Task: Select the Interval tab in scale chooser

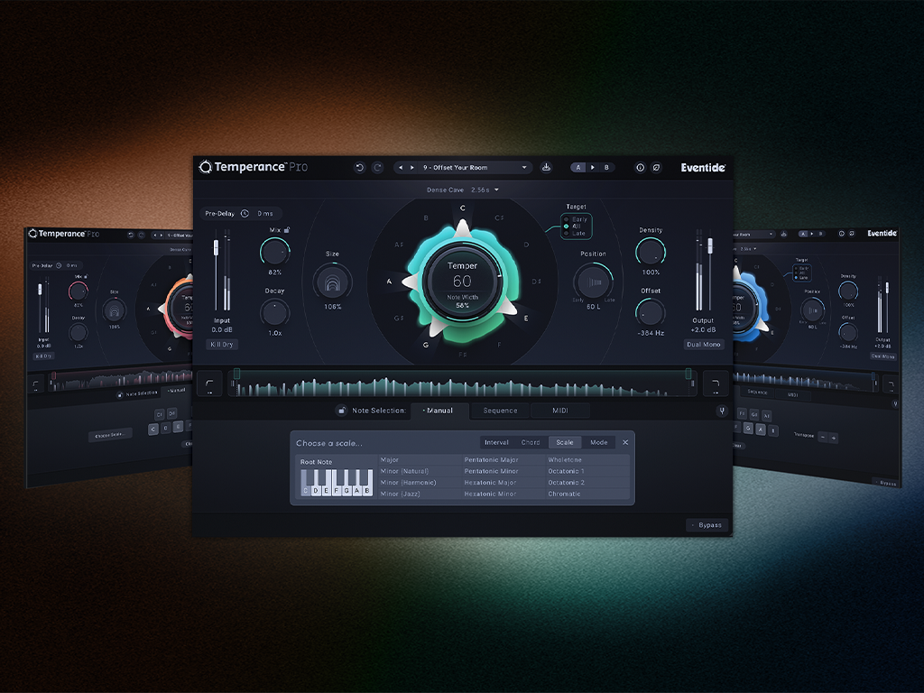Action: tap(497, 442)
